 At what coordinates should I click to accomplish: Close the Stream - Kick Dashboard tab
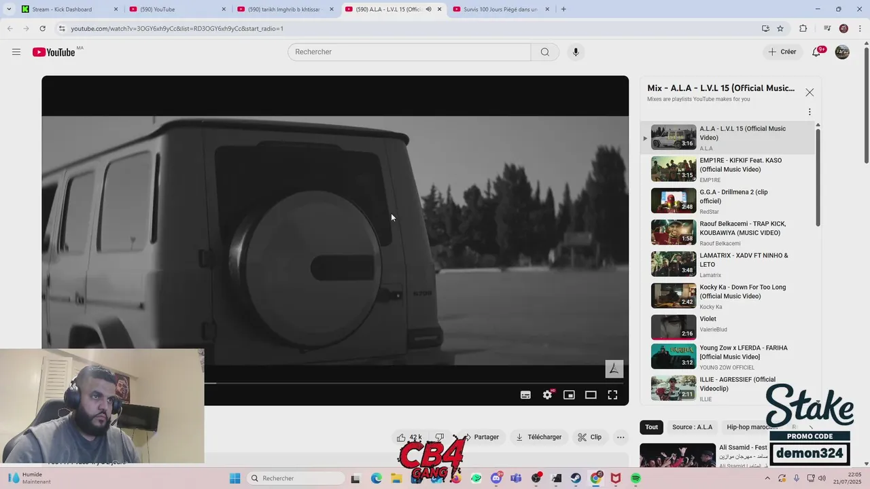(x=116, y=10)
